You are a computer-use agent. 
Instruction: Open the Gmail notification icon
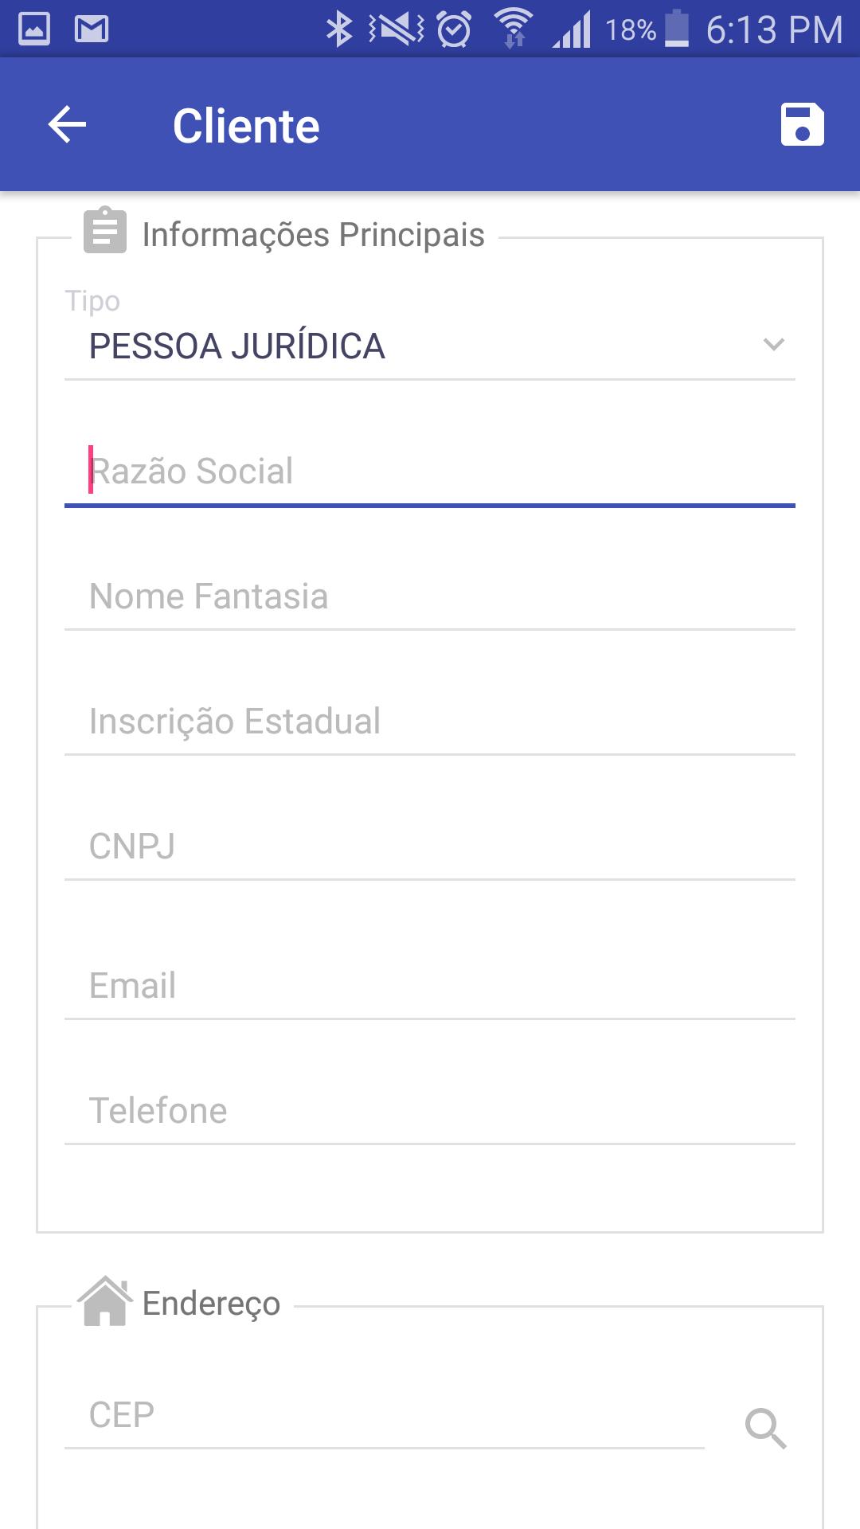(x=92, y=29)
